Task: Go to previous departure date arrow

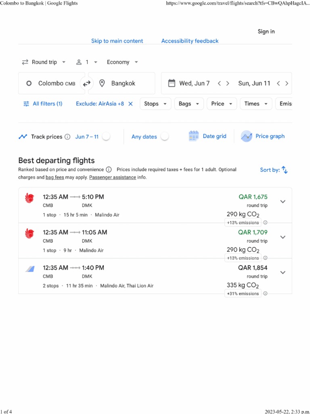Action: pos(219,83)
